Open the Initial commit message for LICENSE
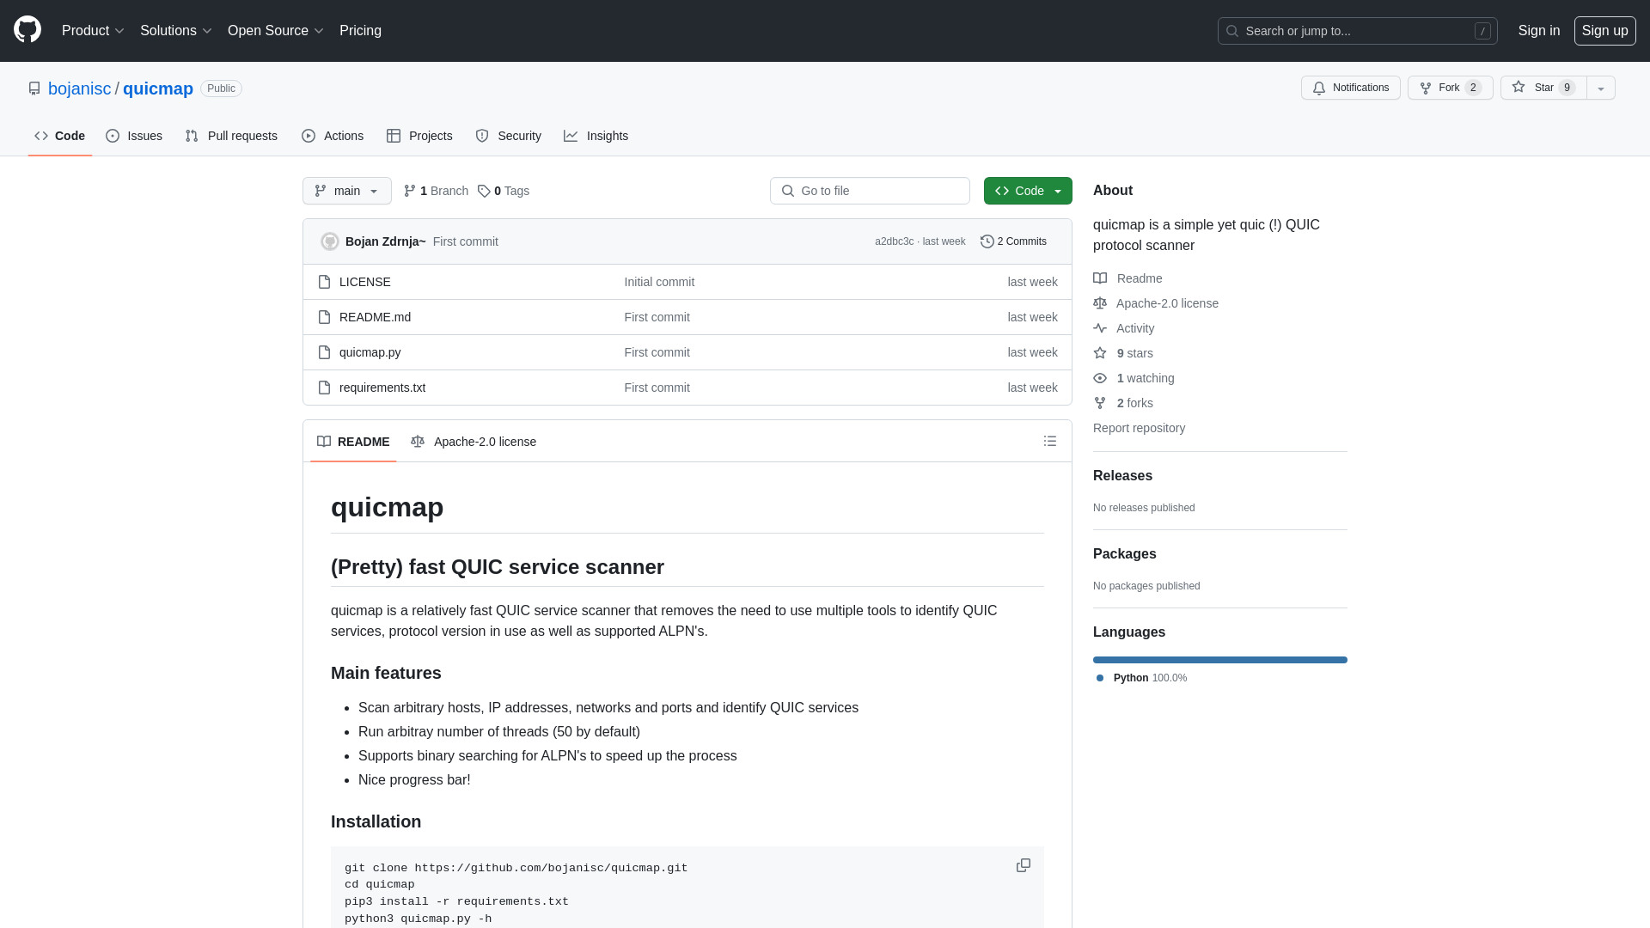Screen dimensions: 1650x928 (x=659, y=282)
